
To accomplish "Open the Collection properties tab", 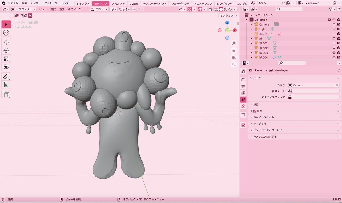I will click(x=243, y=115).
